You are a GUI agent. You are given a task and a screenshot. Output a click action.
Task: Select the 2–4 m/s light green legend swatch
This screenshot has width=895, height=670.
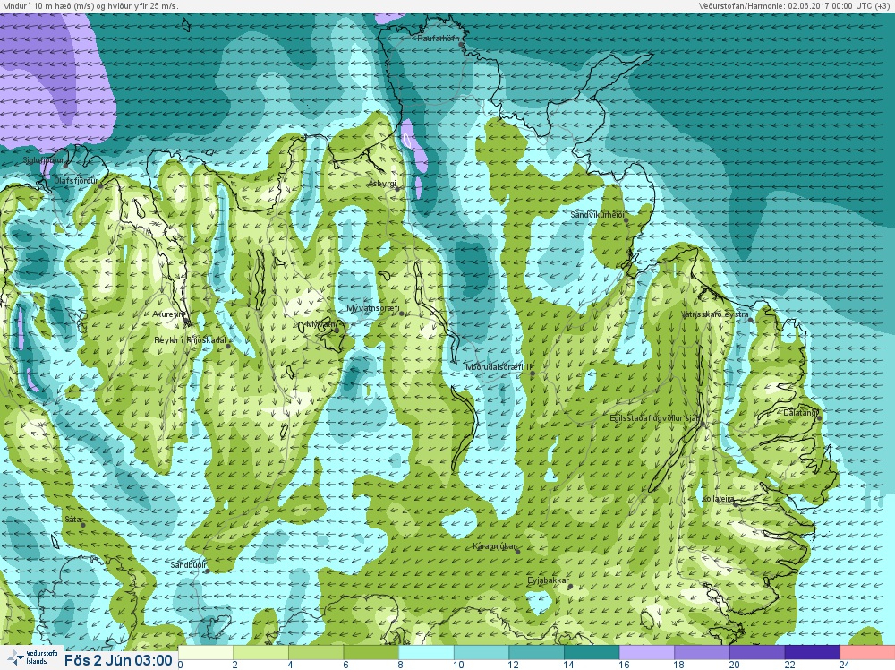(260, 652)
